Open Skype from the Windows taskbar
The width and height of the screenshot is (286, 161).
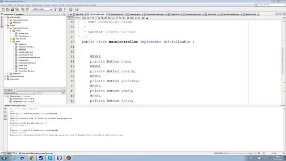point(50,158)
